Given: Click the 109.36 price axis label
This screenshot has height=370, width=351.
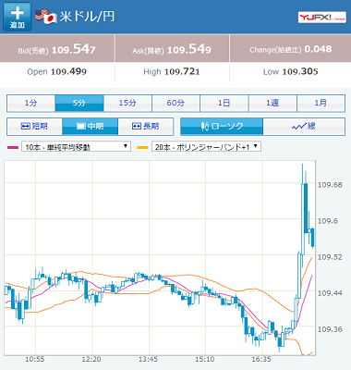Looking at the screenshot, I should pos(330,329).
